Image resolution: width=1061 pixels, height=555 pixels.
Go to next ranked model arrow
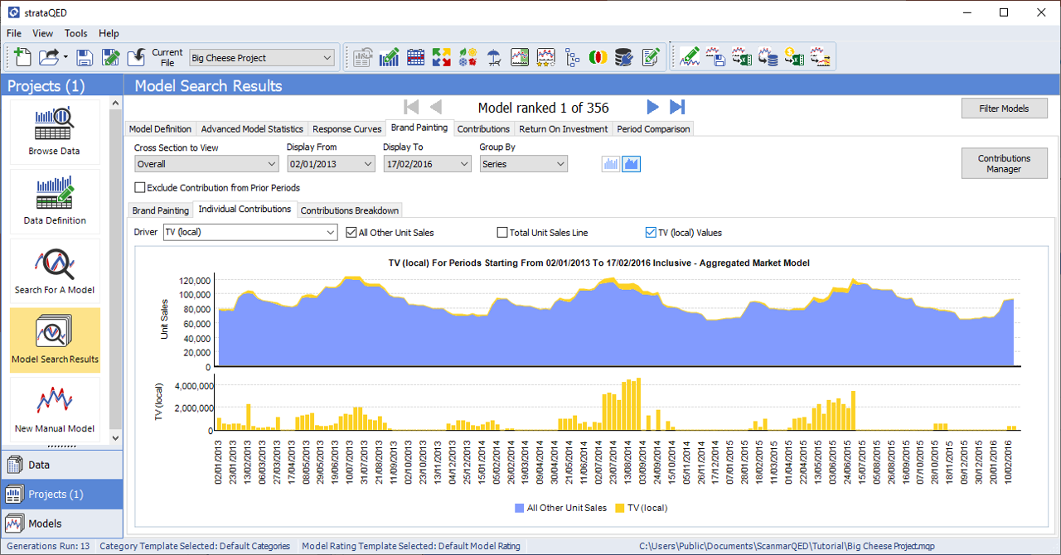click(652, 107)
